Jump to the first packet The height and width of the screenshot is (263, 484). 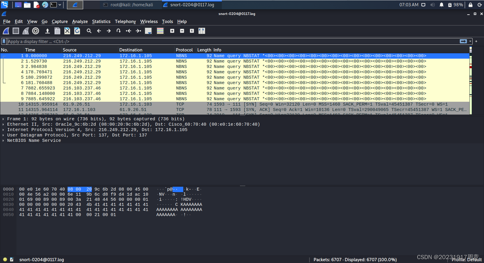click(x=129, y=31)
